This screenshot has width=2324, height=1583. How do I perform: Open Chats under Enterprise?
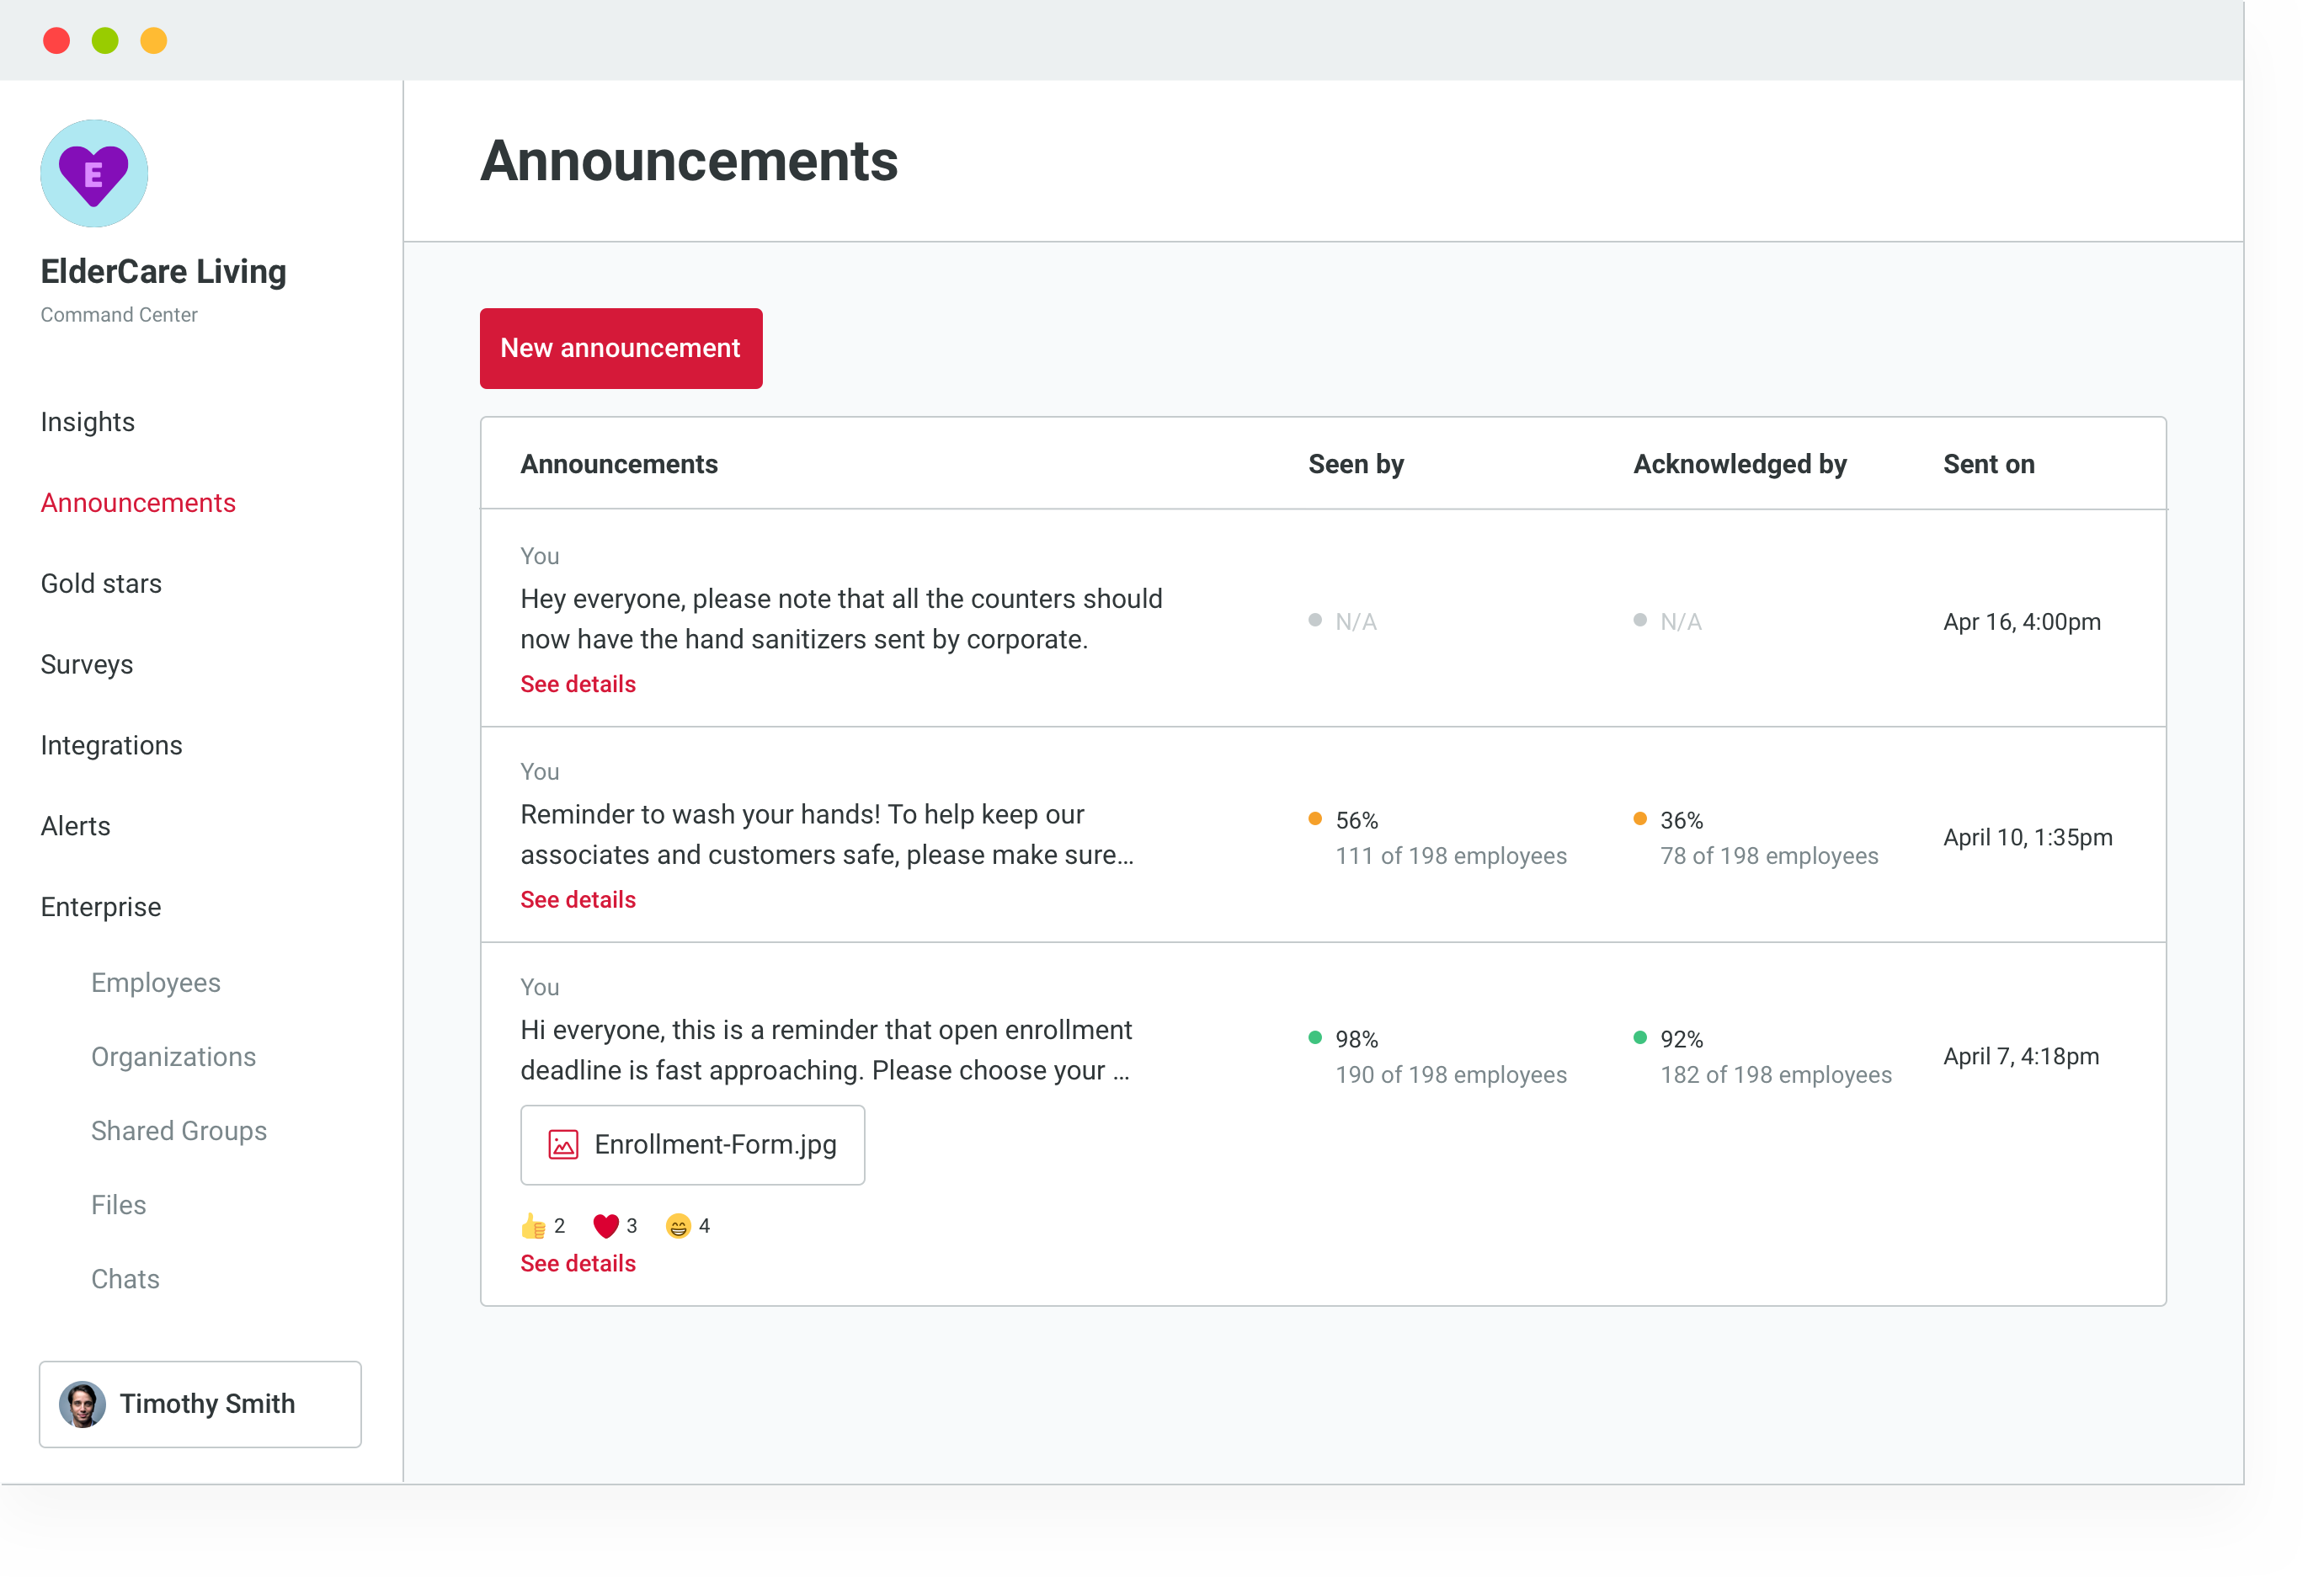point(126,1279)
